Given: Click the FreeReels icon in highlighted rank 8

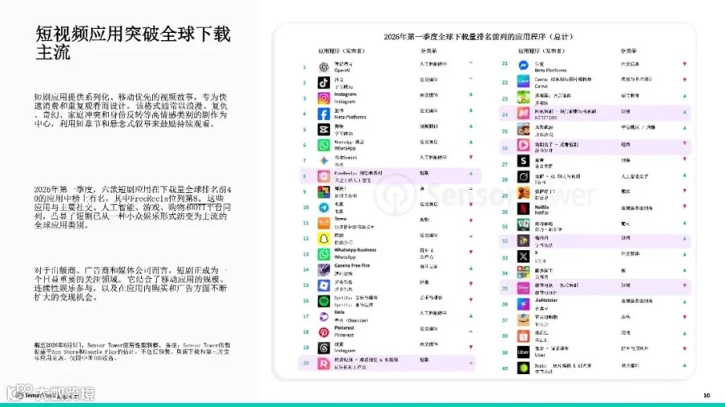Looking at the screenshot, I should [324, 176].
